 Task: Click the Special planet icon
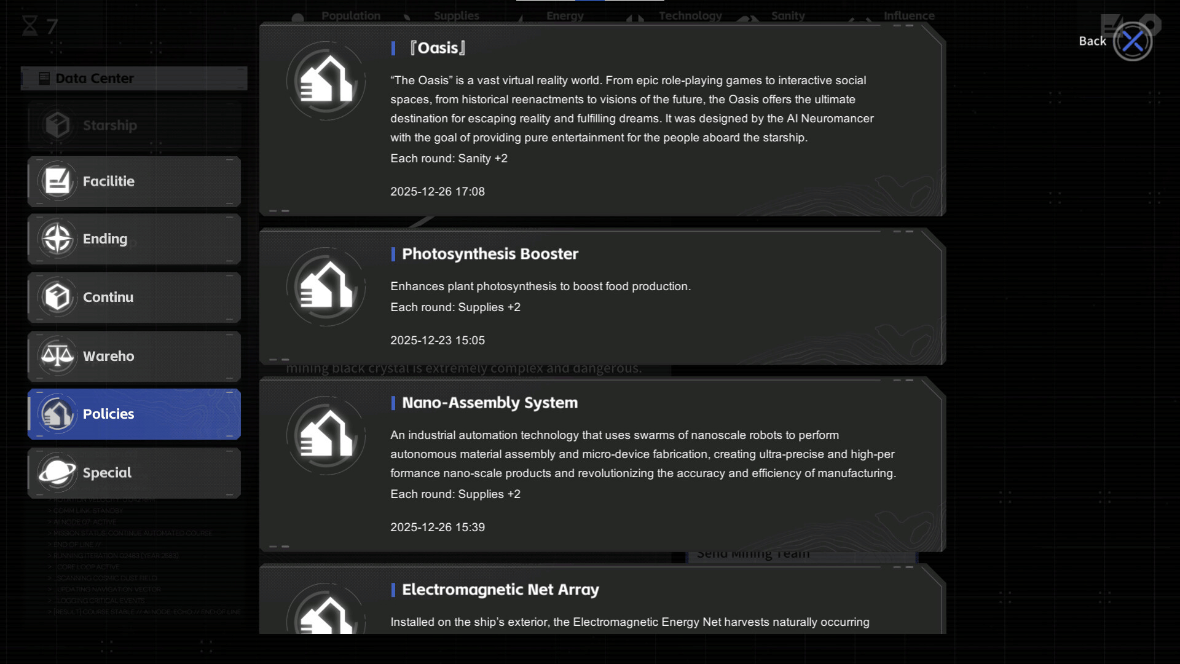[57, 473]
